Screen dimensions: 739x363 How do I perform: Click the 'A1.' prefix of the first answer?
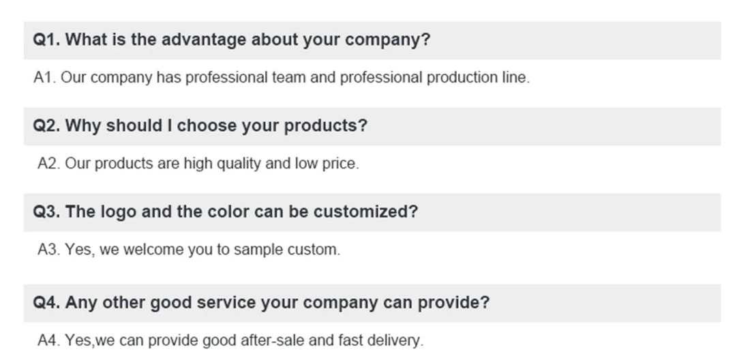pos(45,78)
